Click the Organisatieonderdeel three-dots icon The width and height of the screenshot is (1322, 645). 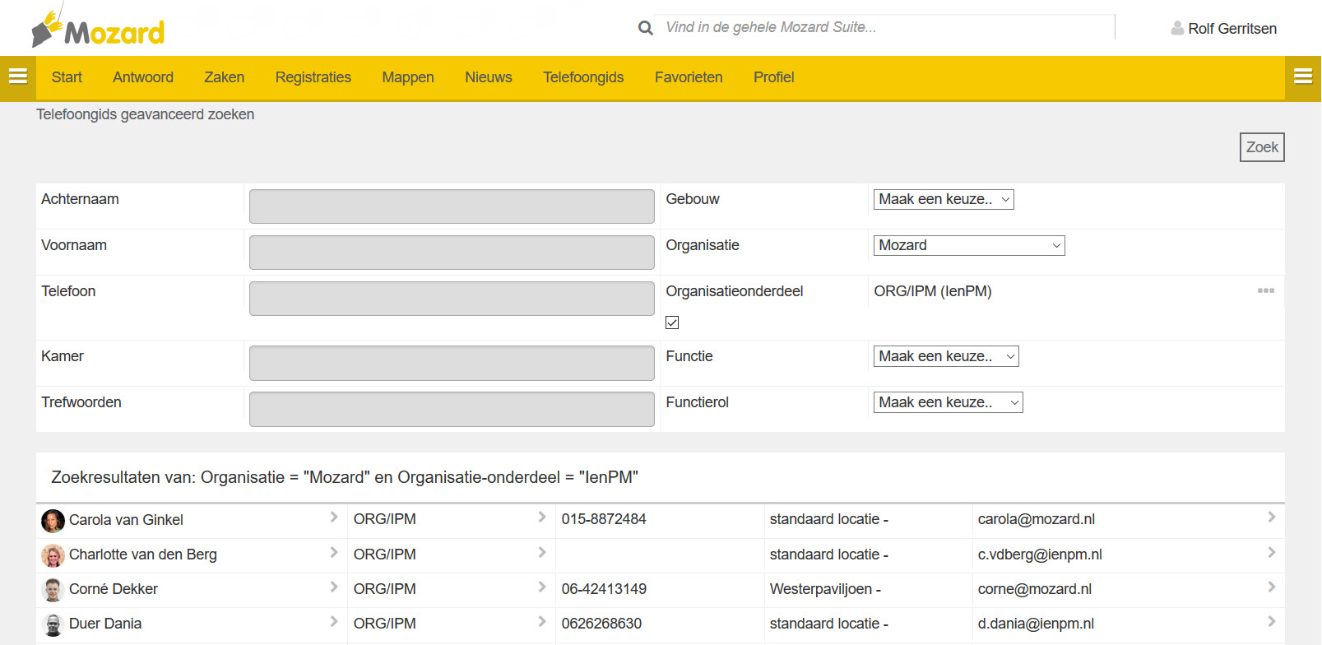pyautogui.click(x=1266, y=290)
